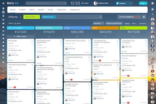This screenshot has height=104, width=156.
Task: Switch to Calendario view
Action: 142,23
